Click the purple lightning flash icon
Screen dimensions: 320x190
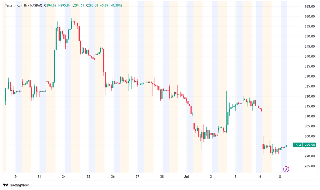(x=286, y=169)
